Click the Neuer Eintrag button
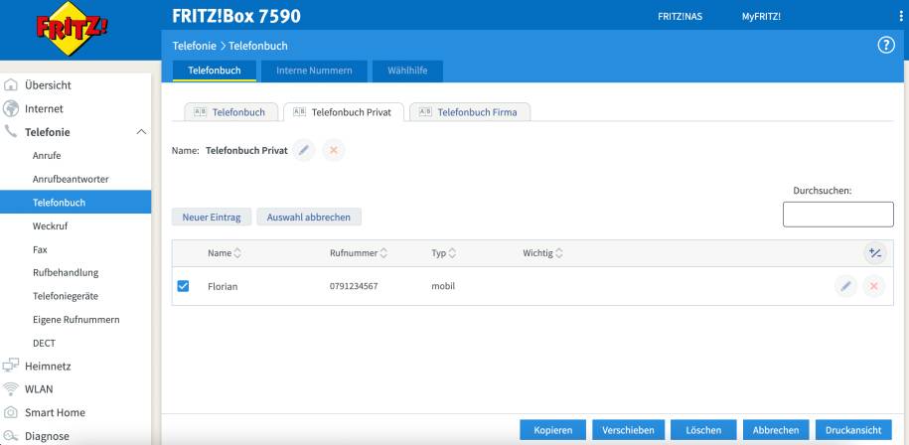The height and width of the screenshot is (445, 909). point(212,218)
